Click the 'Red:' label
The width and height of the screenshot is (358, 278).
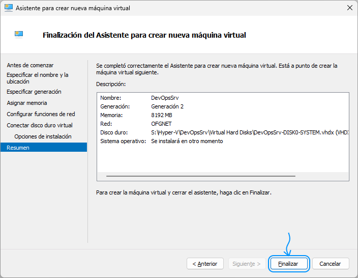pyautogui.click(x=106, y=124)
